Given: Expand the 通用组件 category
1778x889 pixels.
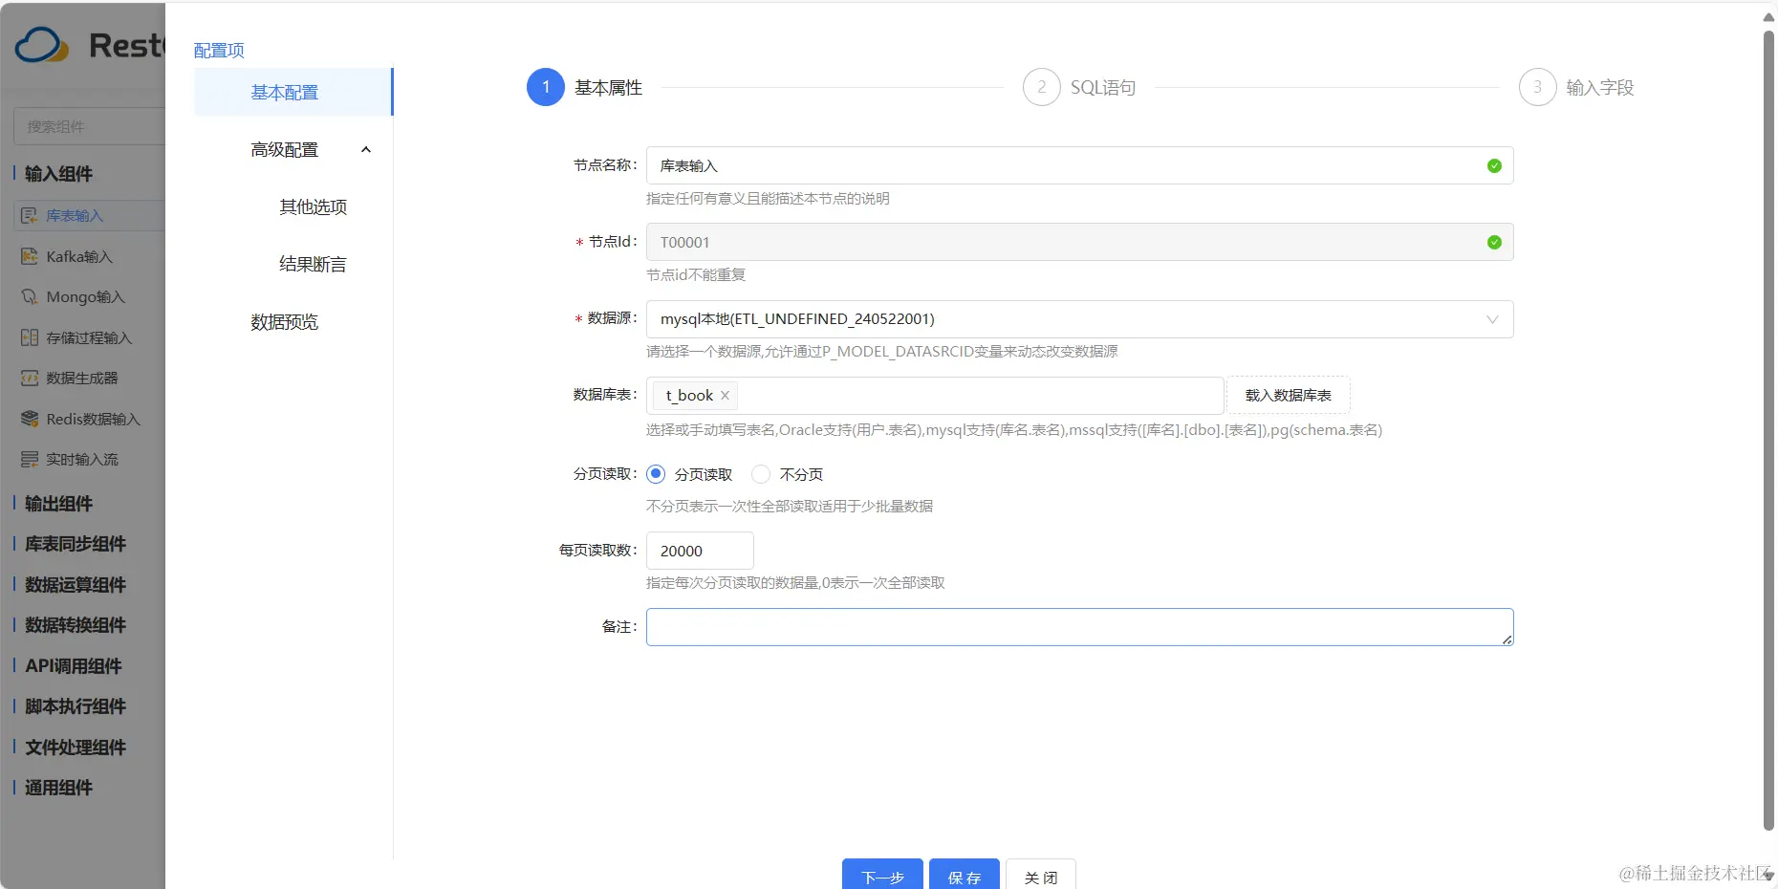Looking at the screenshot, I should coord(58,788).
